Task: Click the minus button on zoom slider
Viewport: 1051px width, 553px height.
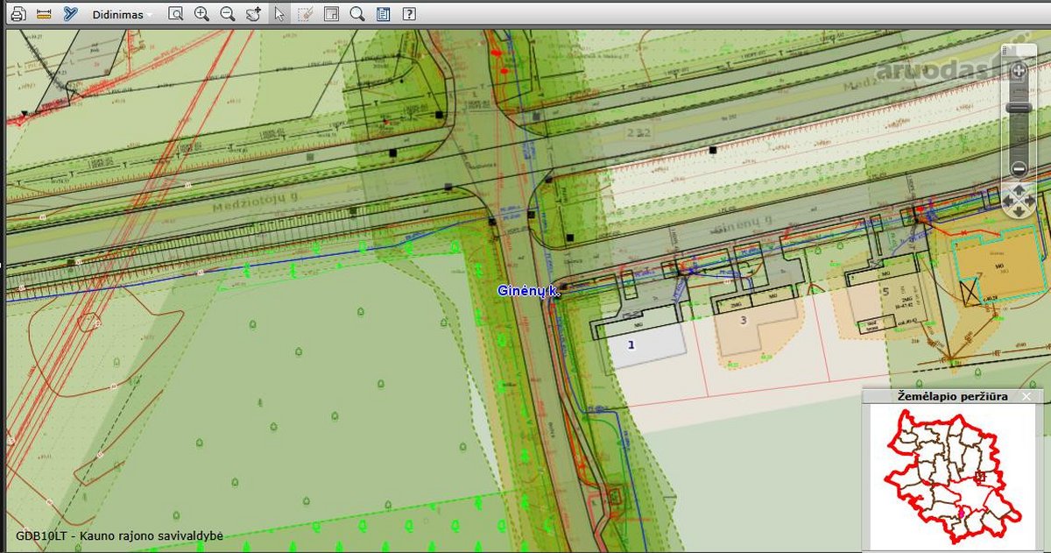Action: (x=1019, y=168)
